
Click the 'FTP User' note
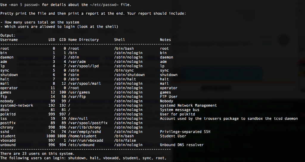coord(169,97)
